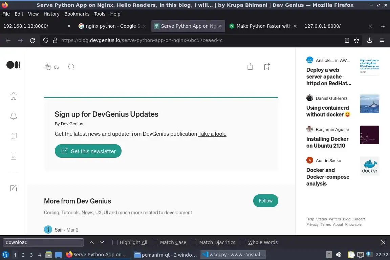The height and width of the screenshot is (260, 390).
Task: Click the find bar search field
Action: (x=43, y=242)
